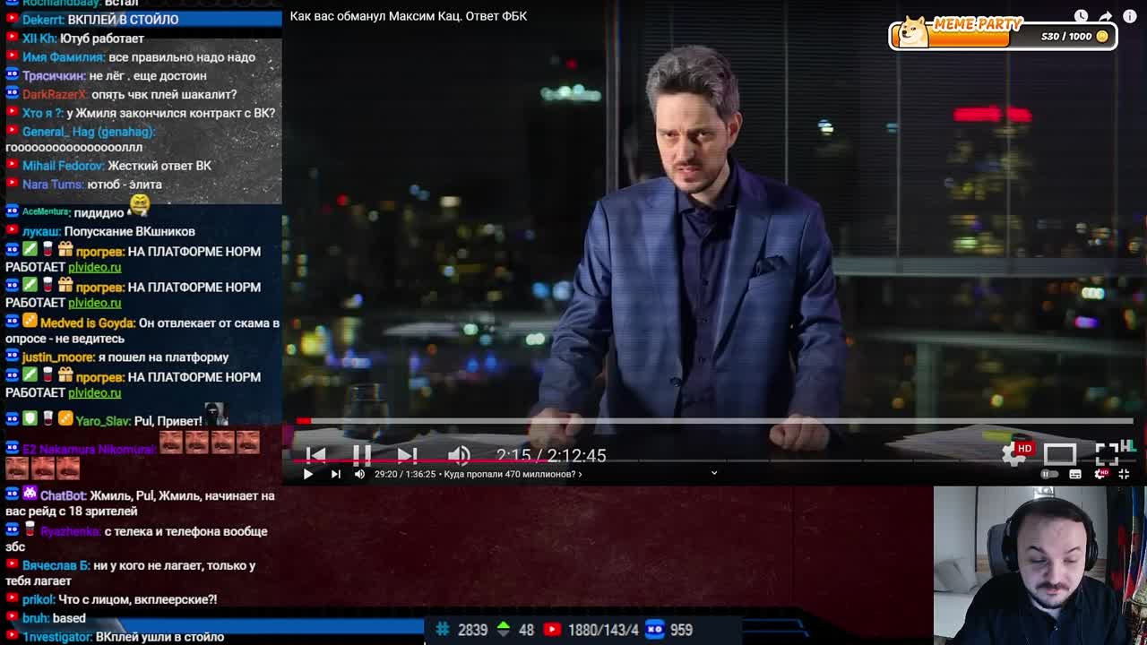The width and height of the screenshot is (1147, 645).
Task: Open the HD quality settings gear in the player
Action: pos(1013,449)
